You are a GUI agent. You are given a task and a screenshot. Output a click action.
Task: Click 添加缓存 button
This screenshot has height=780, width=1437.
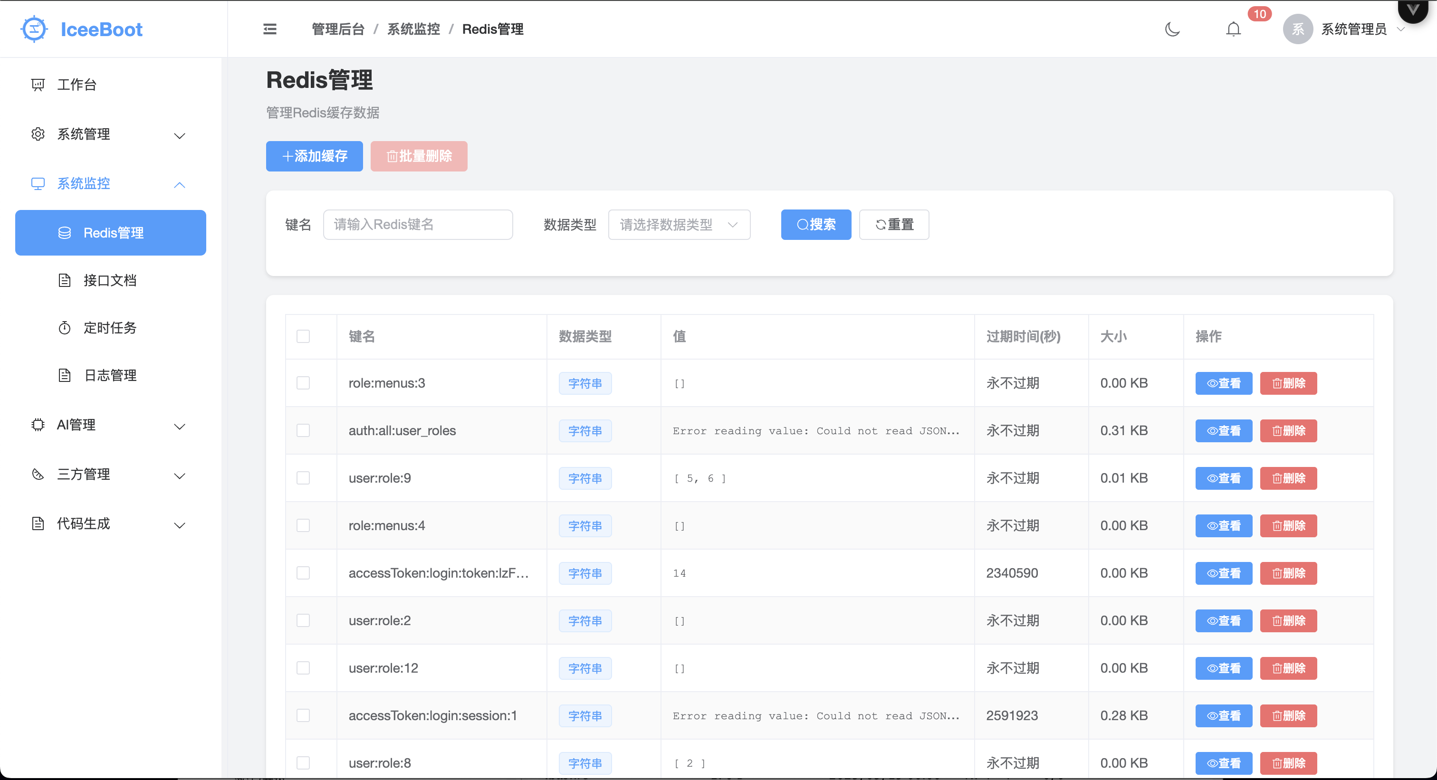[x=315, y=156]
